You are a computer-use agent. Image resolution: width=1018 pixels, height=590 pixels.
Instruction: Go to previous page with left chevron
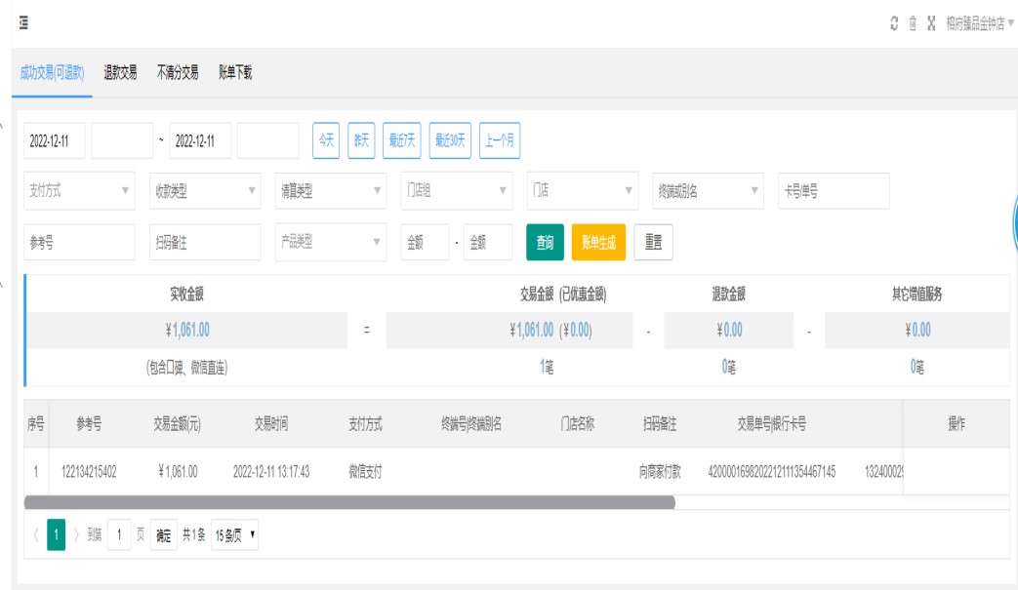coord(37,534)
